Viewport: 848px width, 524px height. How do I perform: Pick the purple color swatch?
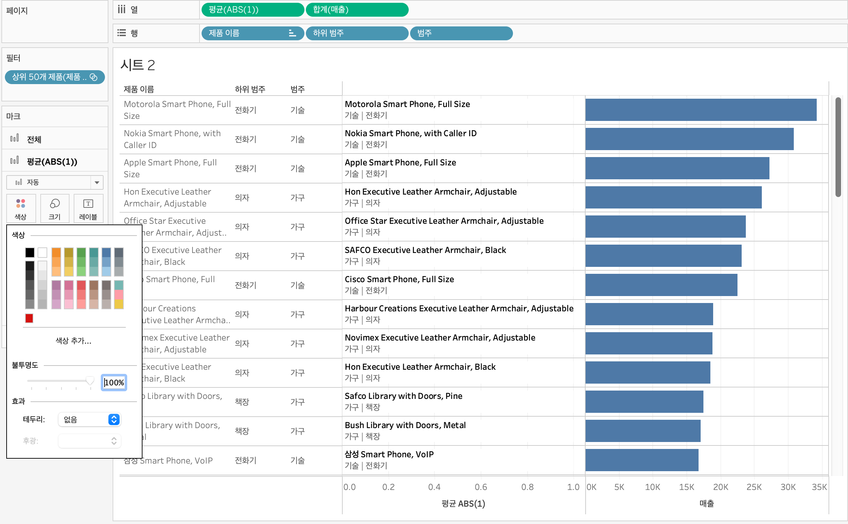click(56, 286)
